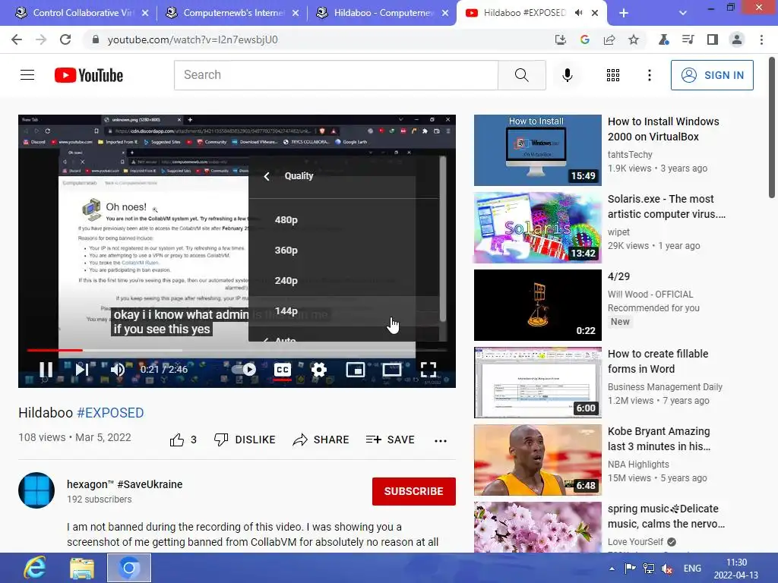778x583 pixels.
Task: Click the search magnifier button
Action: tap(522, 75)
